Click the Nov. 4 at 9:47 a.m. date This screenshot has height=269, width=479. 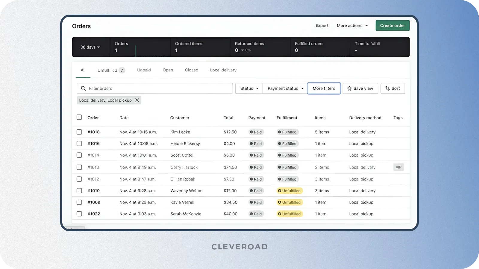[137, 179]
